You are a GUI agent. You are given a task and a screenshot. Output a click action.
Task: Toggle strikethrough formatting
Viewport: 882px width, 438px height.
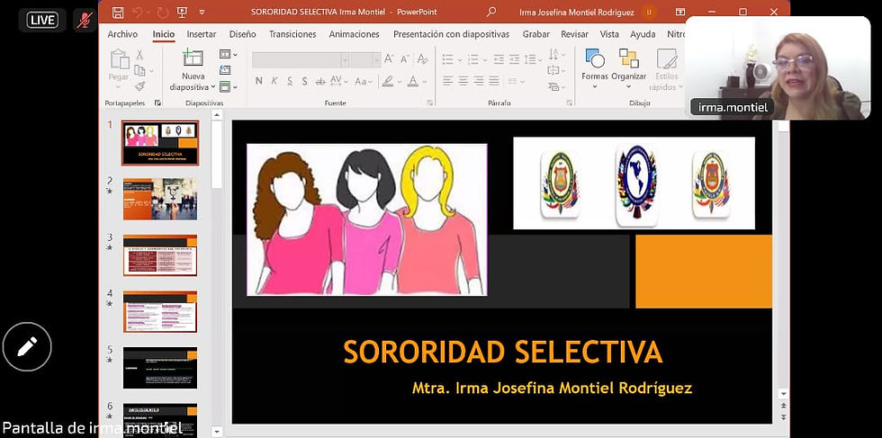coord(320,81)
